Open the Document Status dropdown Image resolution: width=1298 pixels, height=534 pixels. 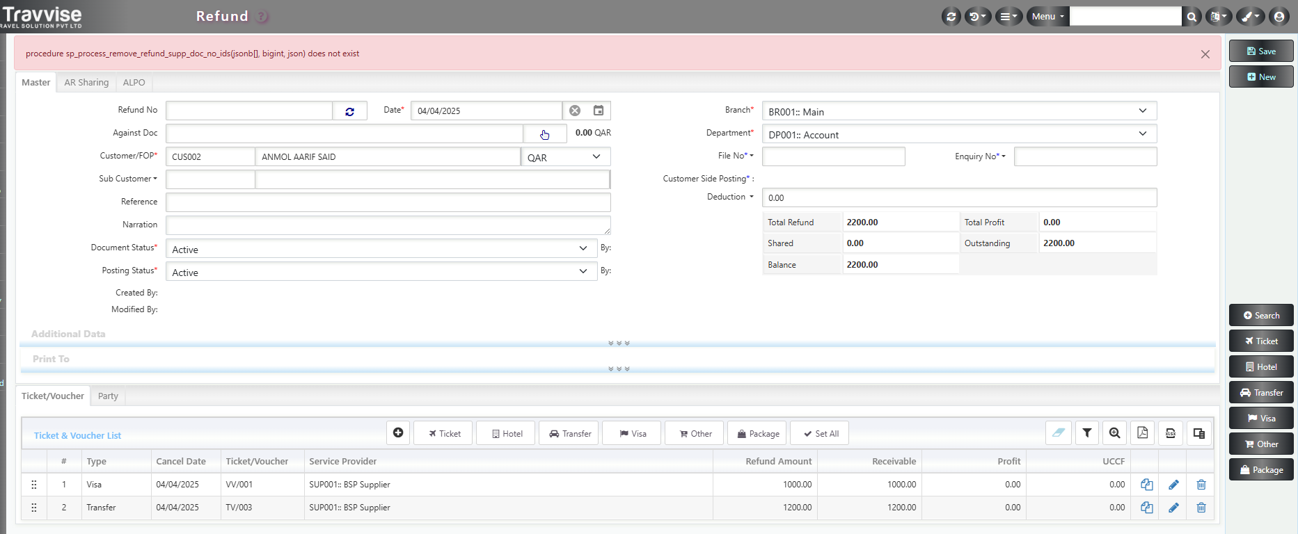[381, 249]
